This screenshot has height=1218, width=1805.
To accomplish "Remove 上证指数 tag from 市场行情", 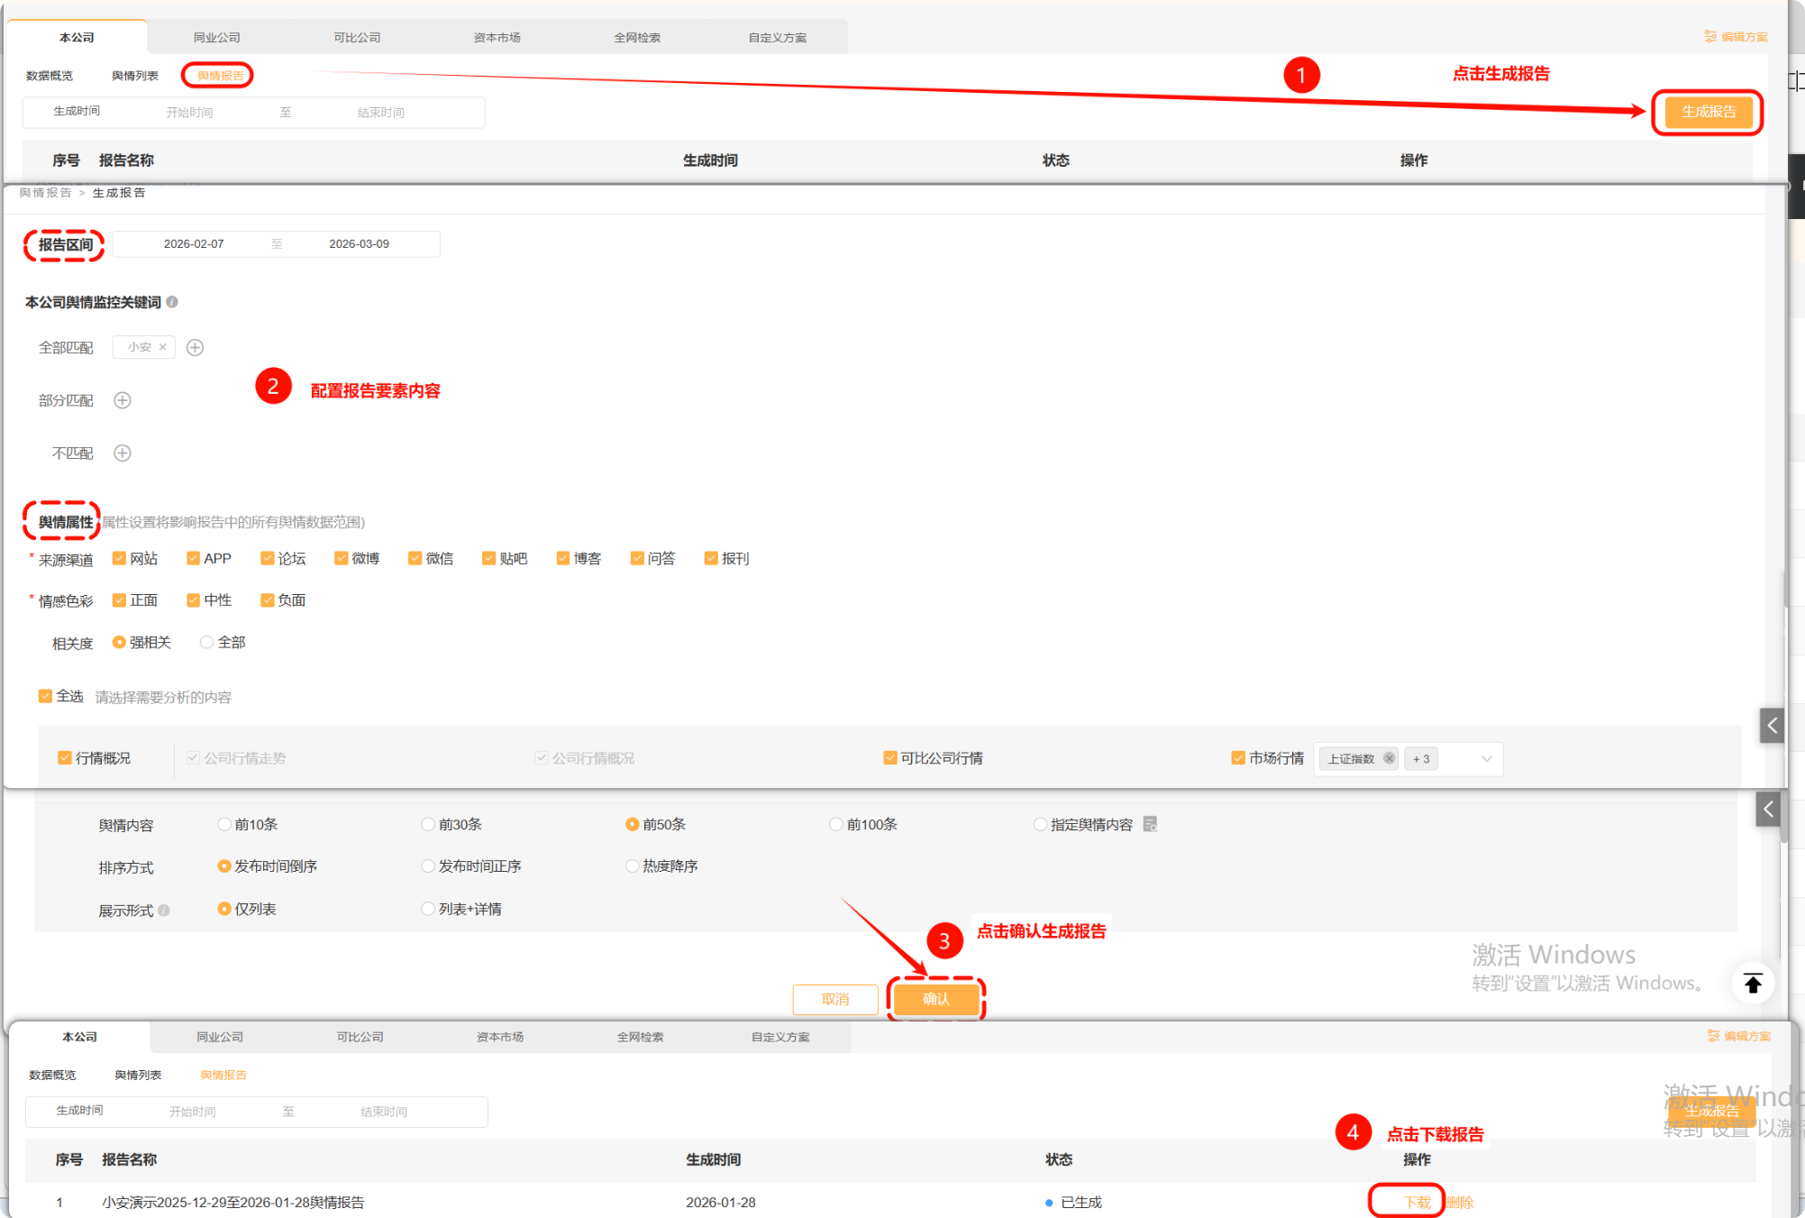I will point(1389,758).
